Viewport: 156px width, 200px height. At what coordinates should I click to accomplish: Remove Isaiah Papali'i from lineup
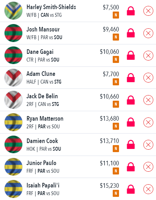[x=148, y=189]
